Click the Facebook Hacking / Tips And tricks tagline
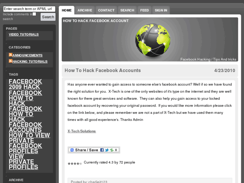244x183 pixels. (x=208, y=59)
